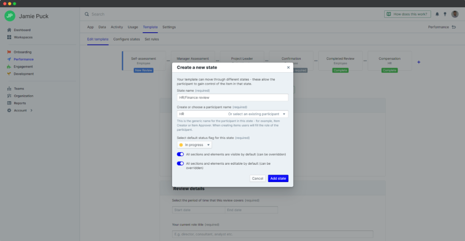Open the notifications bell
Image resolution: width=465 pixels, height=241 pixels.
(437, 14)
